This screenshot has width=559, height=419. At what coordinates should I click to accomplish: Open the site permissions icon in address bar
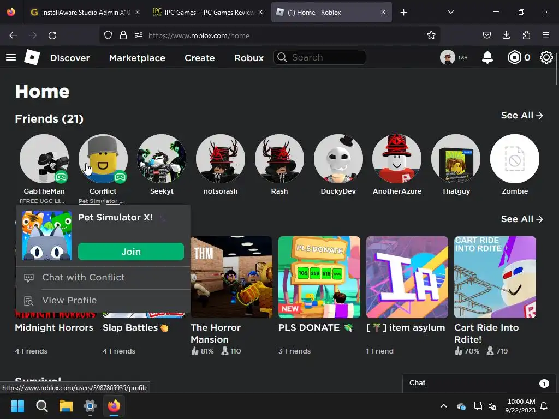139,35
